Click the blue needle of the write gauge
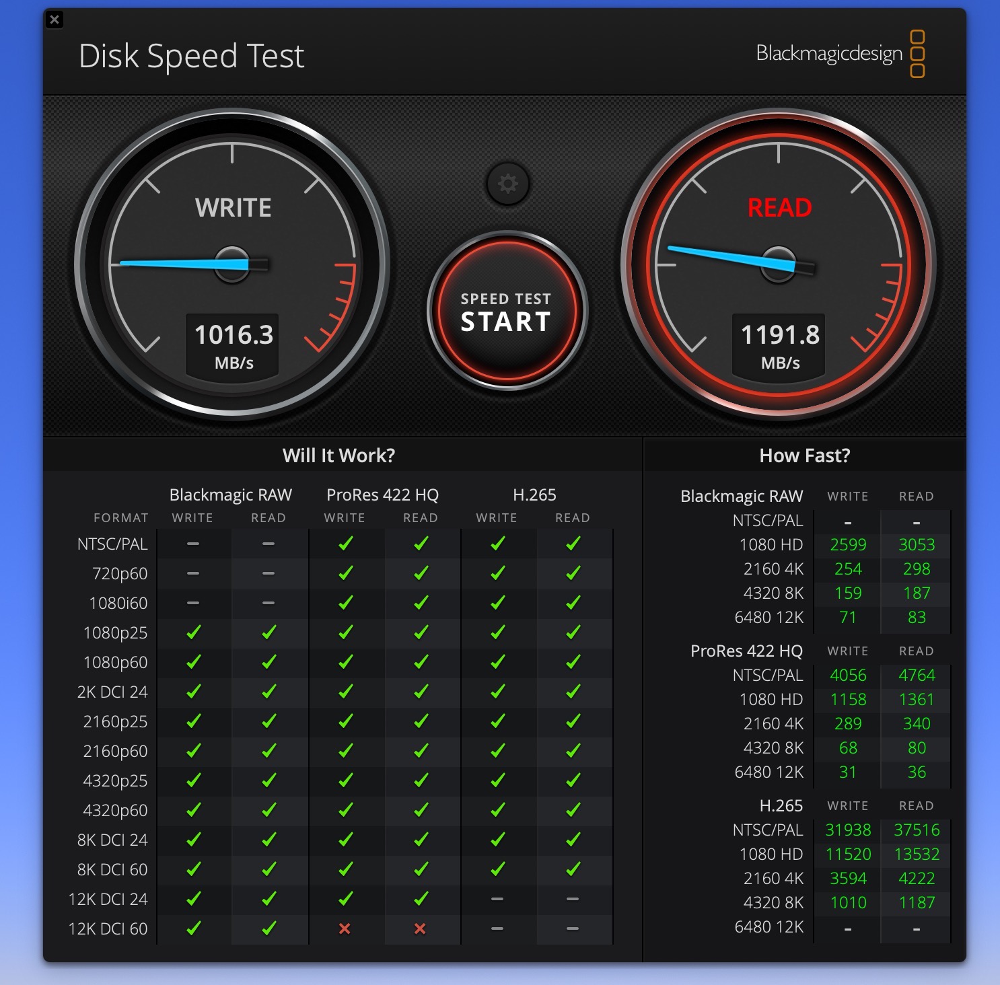1000x985 pixels. 183,264
